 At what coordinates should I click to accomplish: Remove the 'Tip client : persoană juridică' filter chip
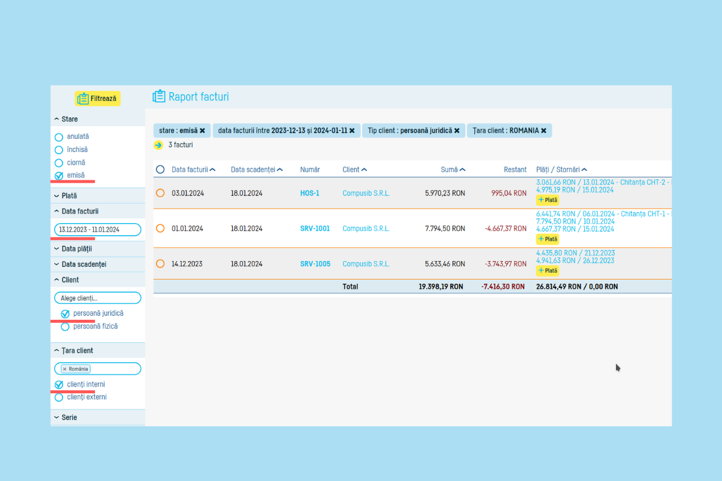pos(457,130)
